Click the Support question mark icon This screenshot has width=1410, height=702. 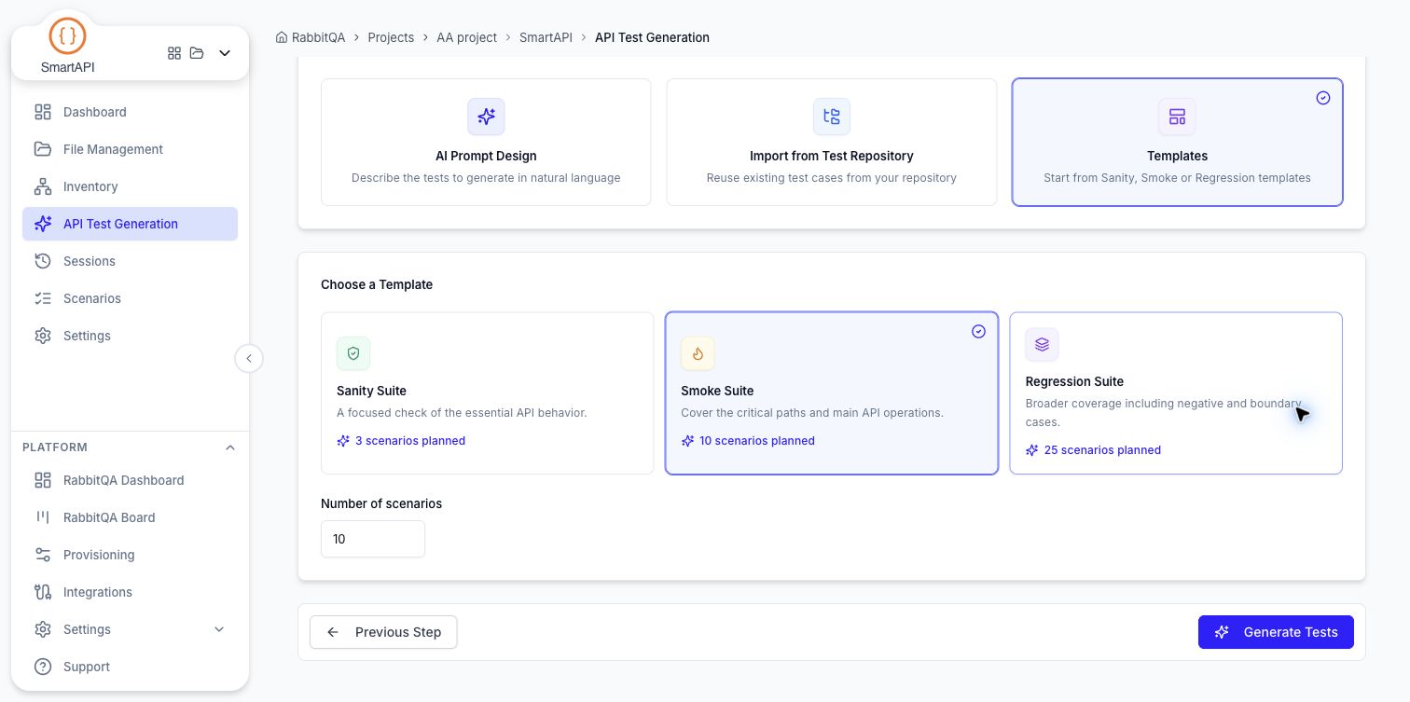[43, 667]
